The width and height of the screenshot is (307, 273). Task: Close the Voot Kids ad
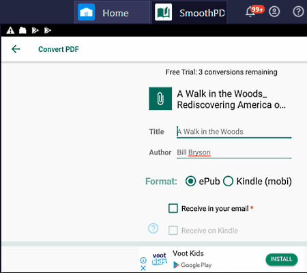coord(143,268)
